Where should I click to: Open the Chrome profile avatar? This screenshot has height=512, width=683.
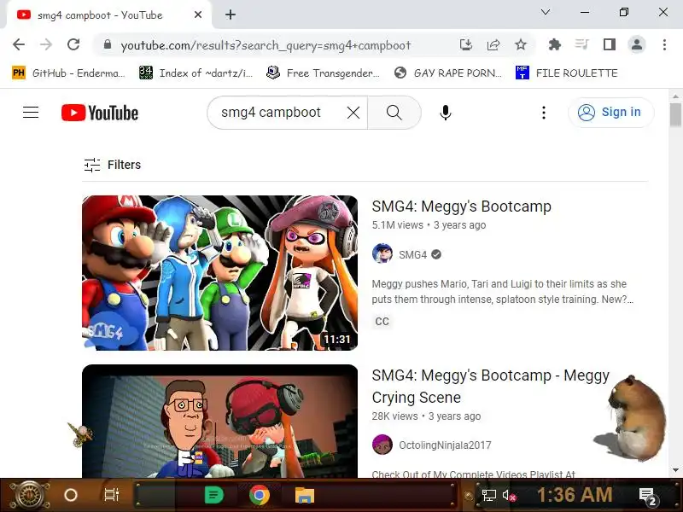636,44
